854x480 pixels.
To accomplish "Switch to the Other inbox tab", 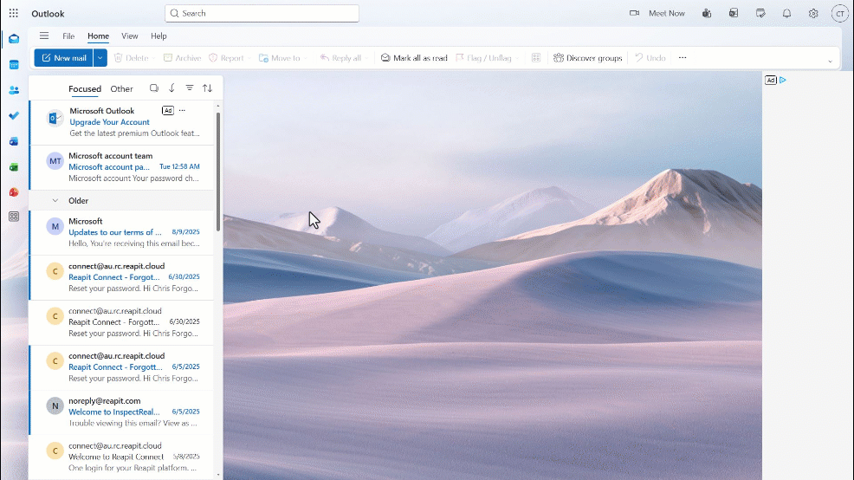I will coord(121,88).
